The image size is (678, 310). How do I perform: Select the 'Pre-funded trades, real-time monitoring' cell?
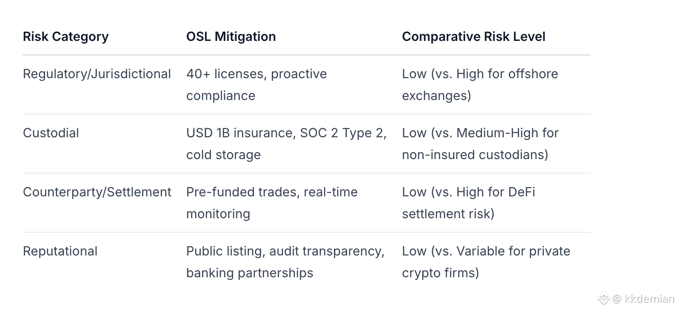point(272,203)
